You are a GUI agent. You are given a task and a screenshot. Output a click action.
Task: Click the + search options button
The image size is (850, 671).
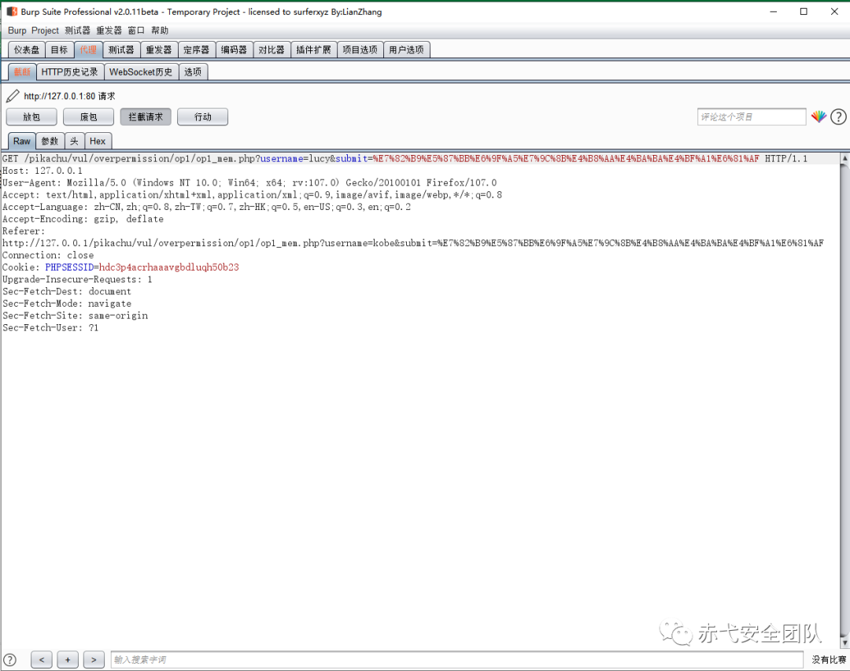pyautogui.click(x=68, y=660)
